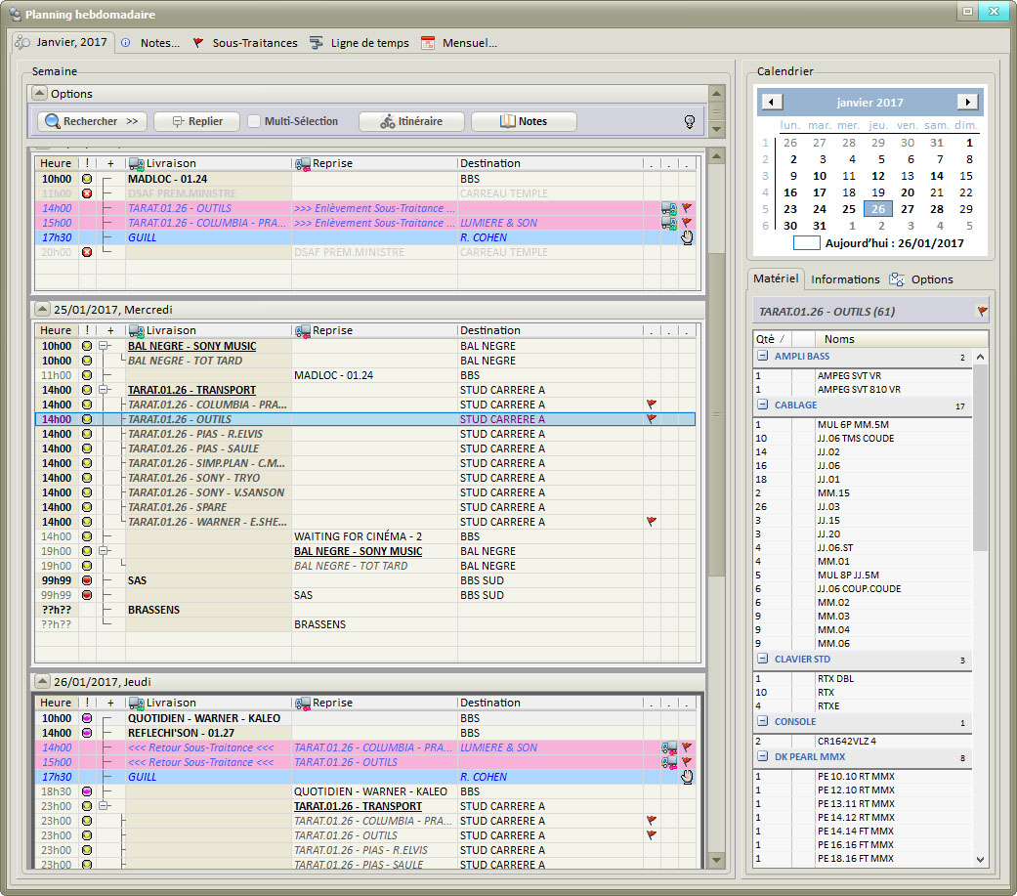Click the Itinéraire button
Screen dimensions: 1017x896
pyautogui.click(x=409, y=122)
